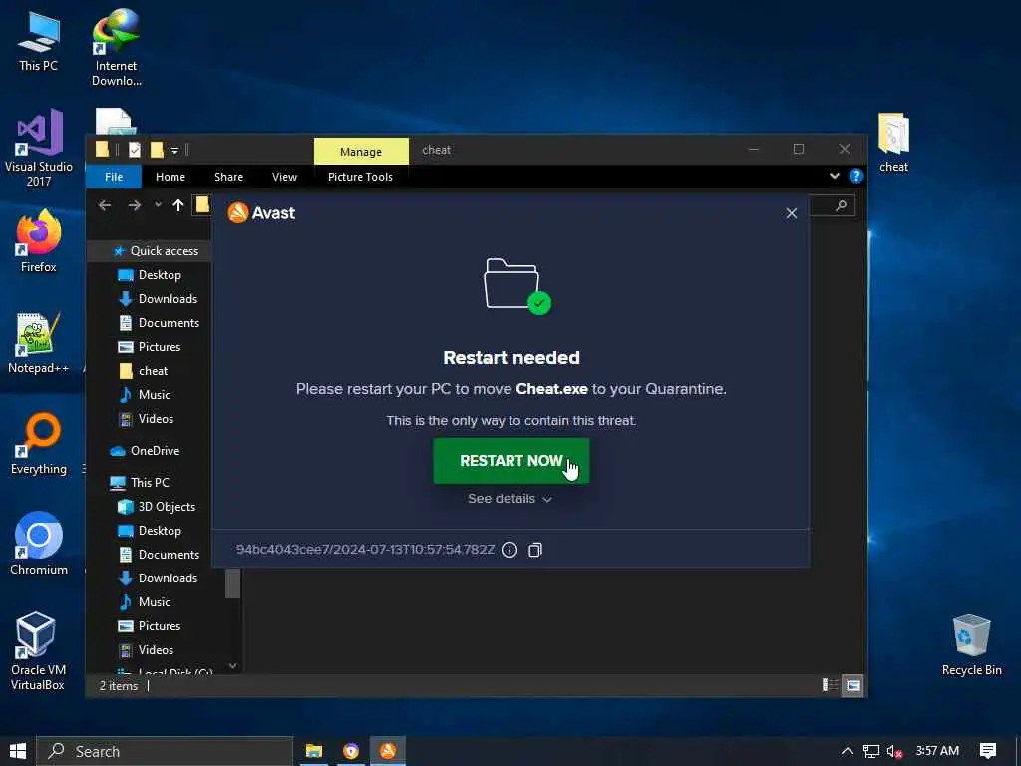Screen dimensions: 1021x766
Task: Expand the ribbon with chevron
Action: pos(835,176)
